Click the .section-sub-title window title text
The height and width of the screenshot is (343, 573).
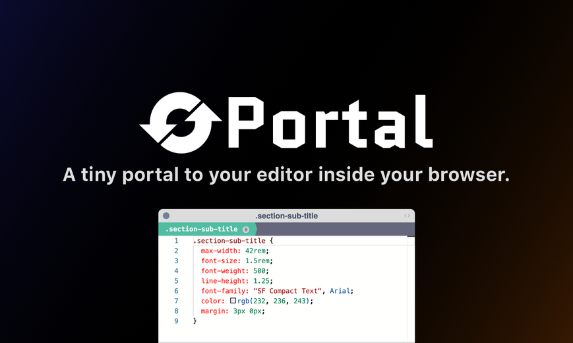point(286,216)
